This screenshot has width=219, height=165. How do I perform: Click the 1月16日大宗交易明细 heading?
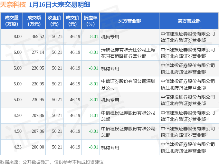point(60,5)
